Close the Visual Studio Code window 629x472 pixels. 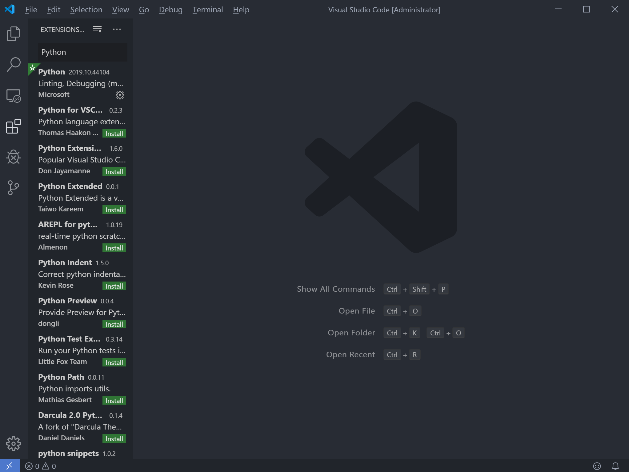(x=615, y=9)
